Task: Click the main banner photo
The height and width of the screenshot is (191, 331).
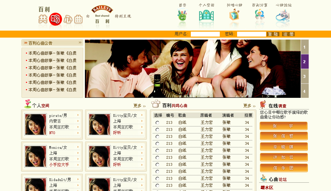Action: (193, 69)
